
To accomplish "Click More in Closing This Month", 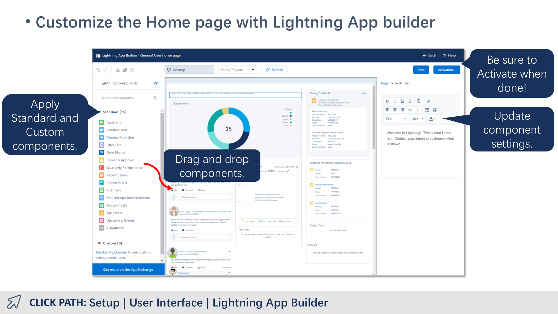I will tap(364, 93).
